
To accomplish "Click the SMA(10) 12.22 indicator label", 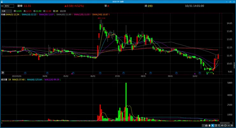I will (x=30, y=14).
